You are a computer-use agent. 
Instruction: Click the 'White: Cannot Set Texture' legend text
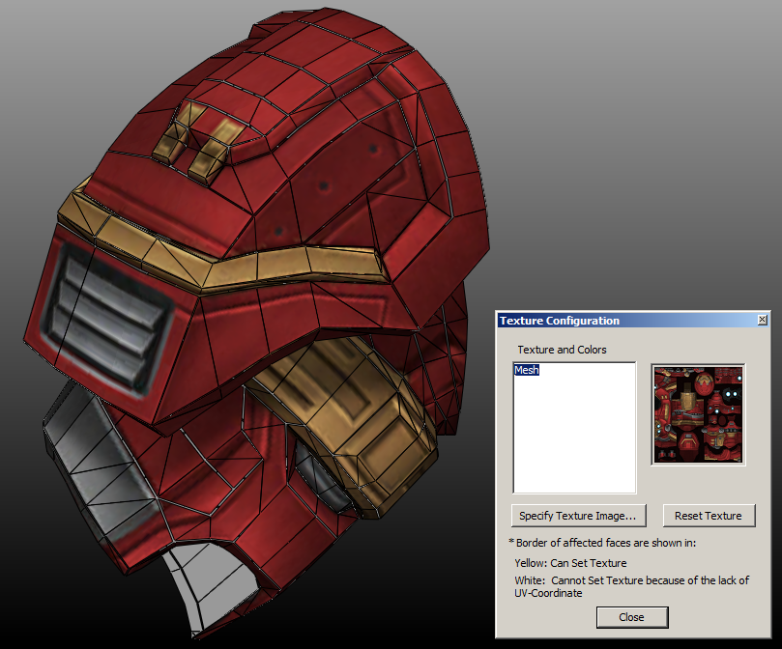[632, 586]
